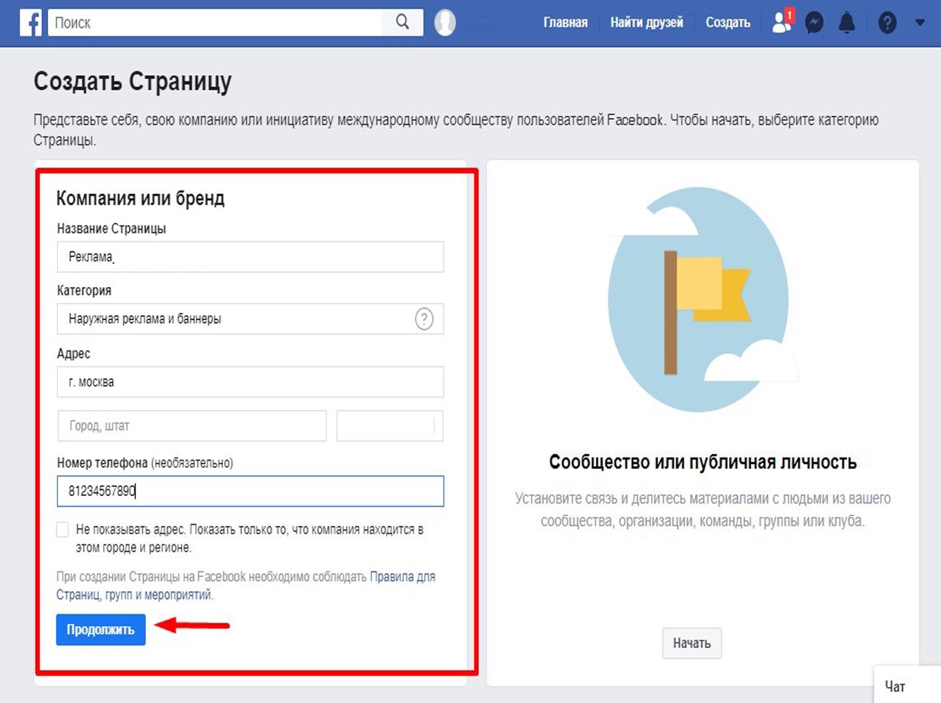The image size is (941, 703).
Task: Open the help question mark icon
Action: click(887, 23)
